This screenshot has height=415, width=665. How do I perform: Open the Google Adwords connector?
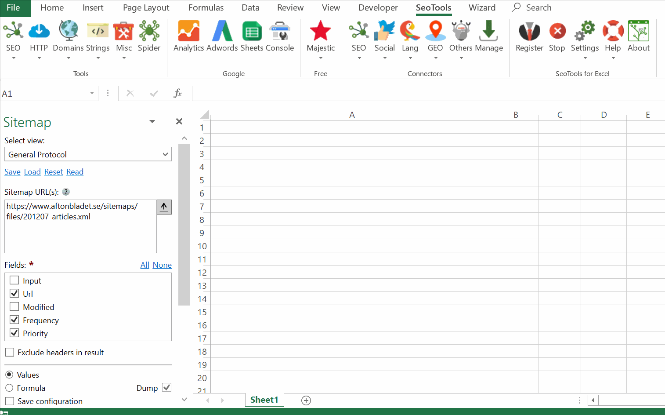(x=222, y=31)
